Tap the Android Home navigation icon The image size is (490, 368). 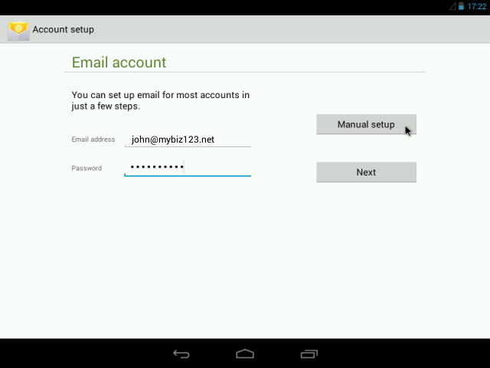coord(245,354)
